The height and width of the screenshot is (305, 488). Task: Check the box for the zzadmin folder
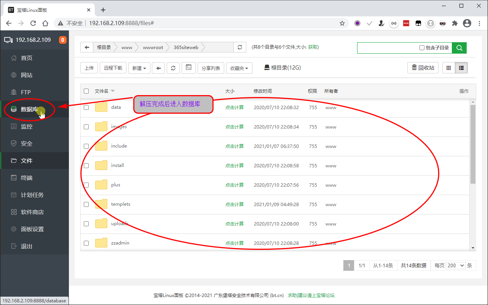86,243
